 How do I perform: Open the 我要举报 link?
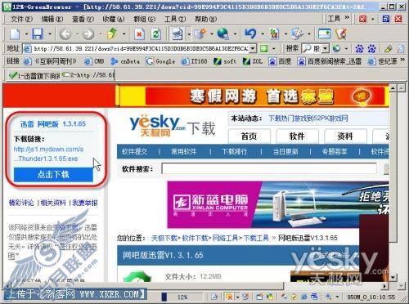85,203
